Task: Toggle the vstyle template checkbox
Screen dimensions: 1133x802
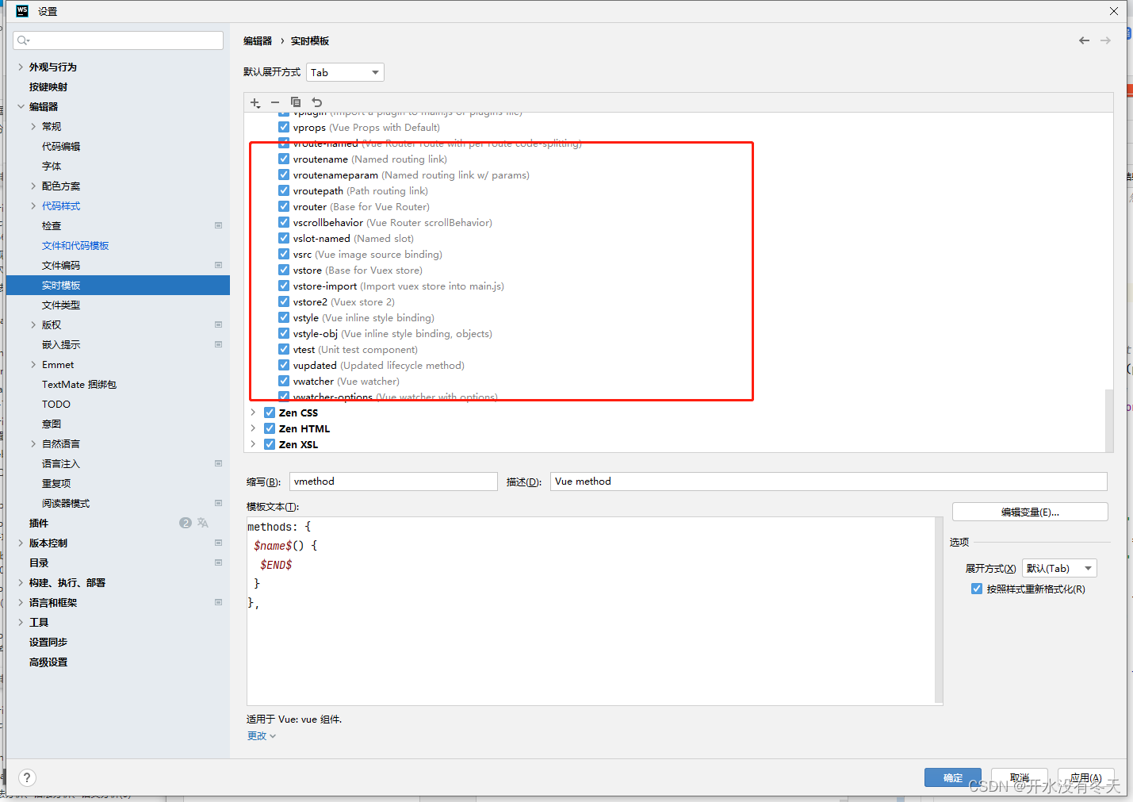Action: pos(284,317)
